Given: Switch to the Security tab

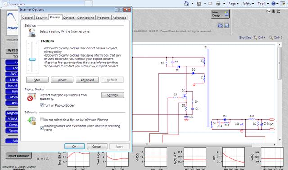Looking at the screenshot, I should coord(41,18).
